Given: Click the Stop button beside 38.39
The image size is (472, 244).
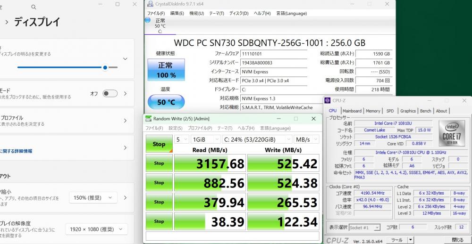Looking at the screenshot, I should (159, 221).
